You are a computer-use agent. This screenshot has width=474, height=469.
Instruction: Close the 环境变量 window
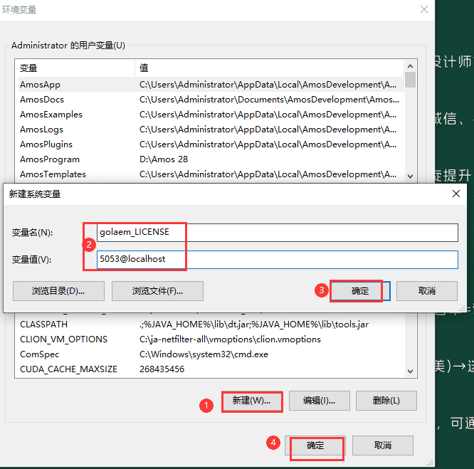(x=424, y=9)
